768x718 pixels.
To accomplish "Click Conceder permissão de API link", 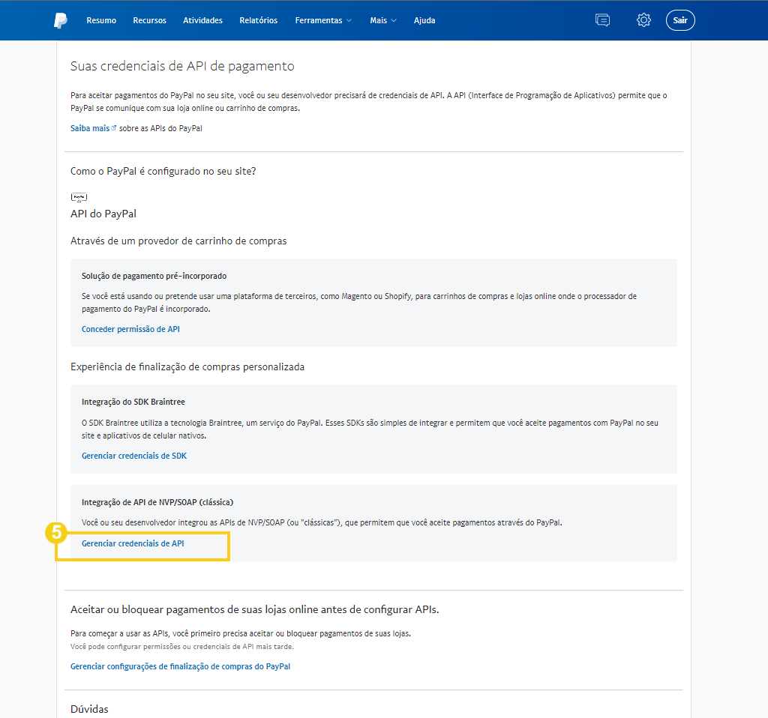I will tap(130, 329).
